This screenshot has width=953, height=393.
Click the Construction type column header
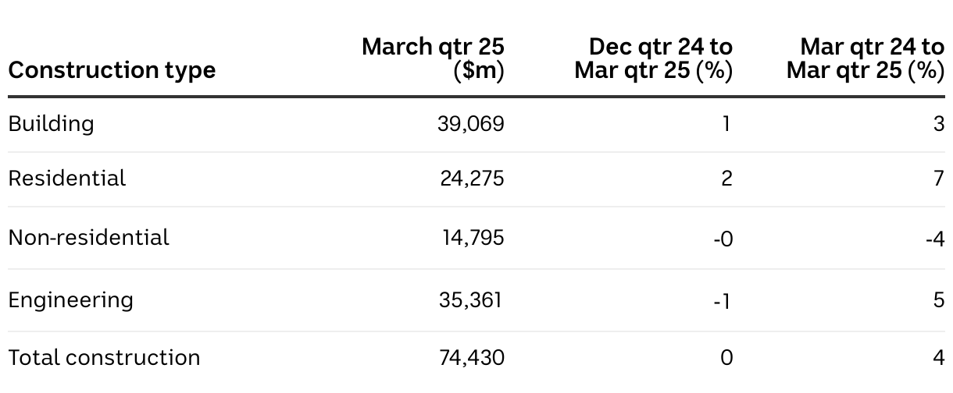click(112, 71)
